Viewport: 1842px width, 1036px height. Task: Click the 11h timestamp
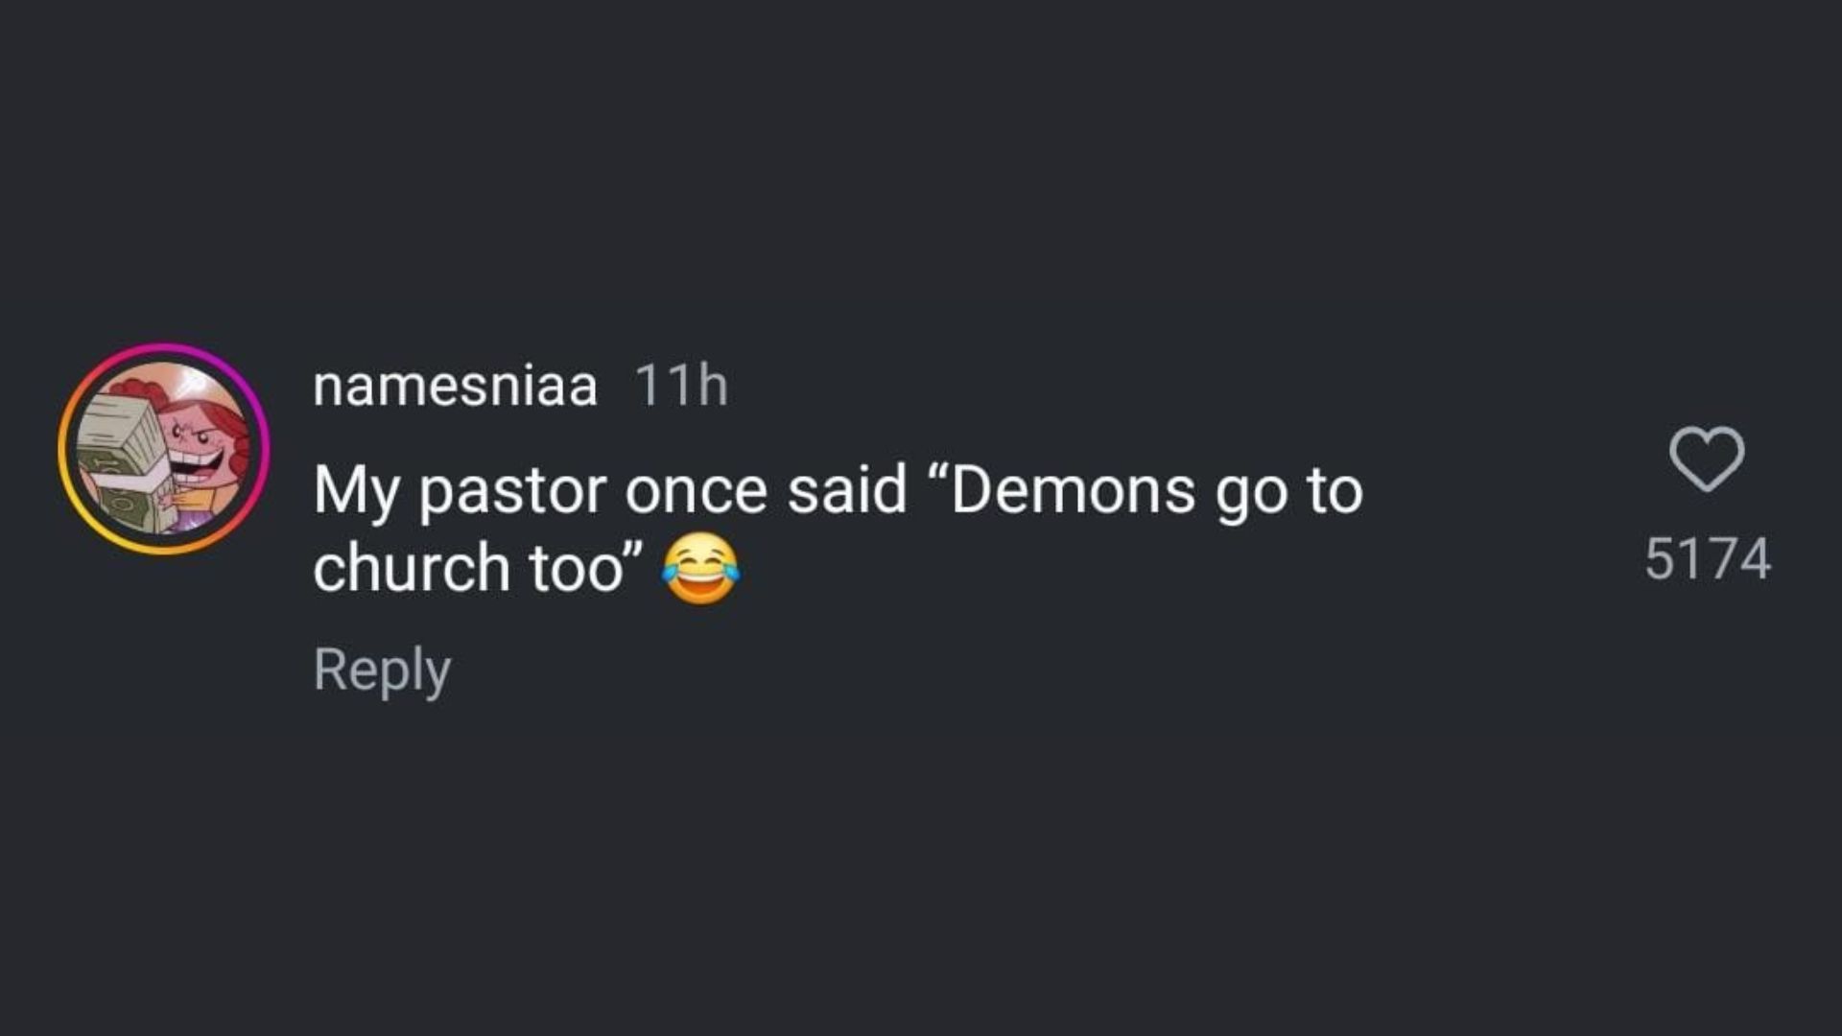coord(681,386)
